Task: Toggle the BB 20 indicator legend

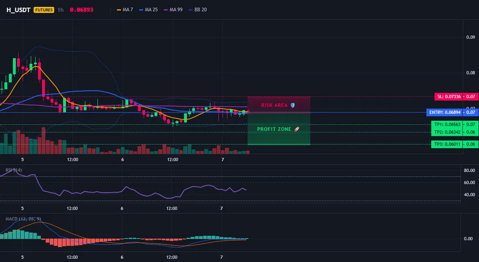Action: click(x=198, y=10)
